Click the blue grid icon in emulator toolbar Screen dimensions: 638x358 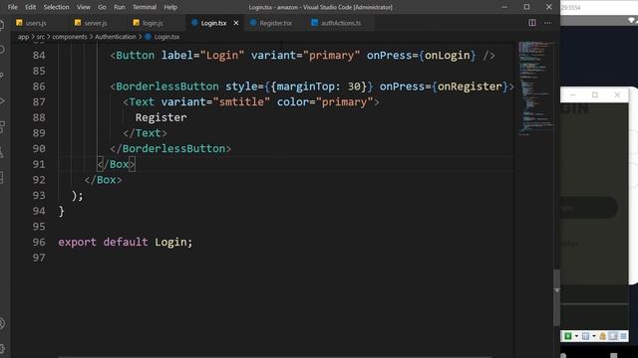point(585,336)
